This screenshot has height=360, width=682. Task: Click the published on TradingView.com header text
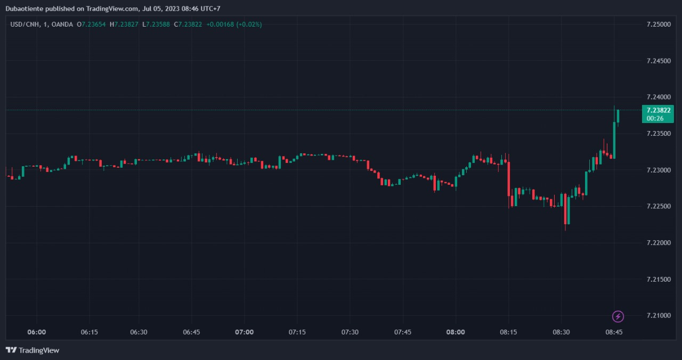107,9
